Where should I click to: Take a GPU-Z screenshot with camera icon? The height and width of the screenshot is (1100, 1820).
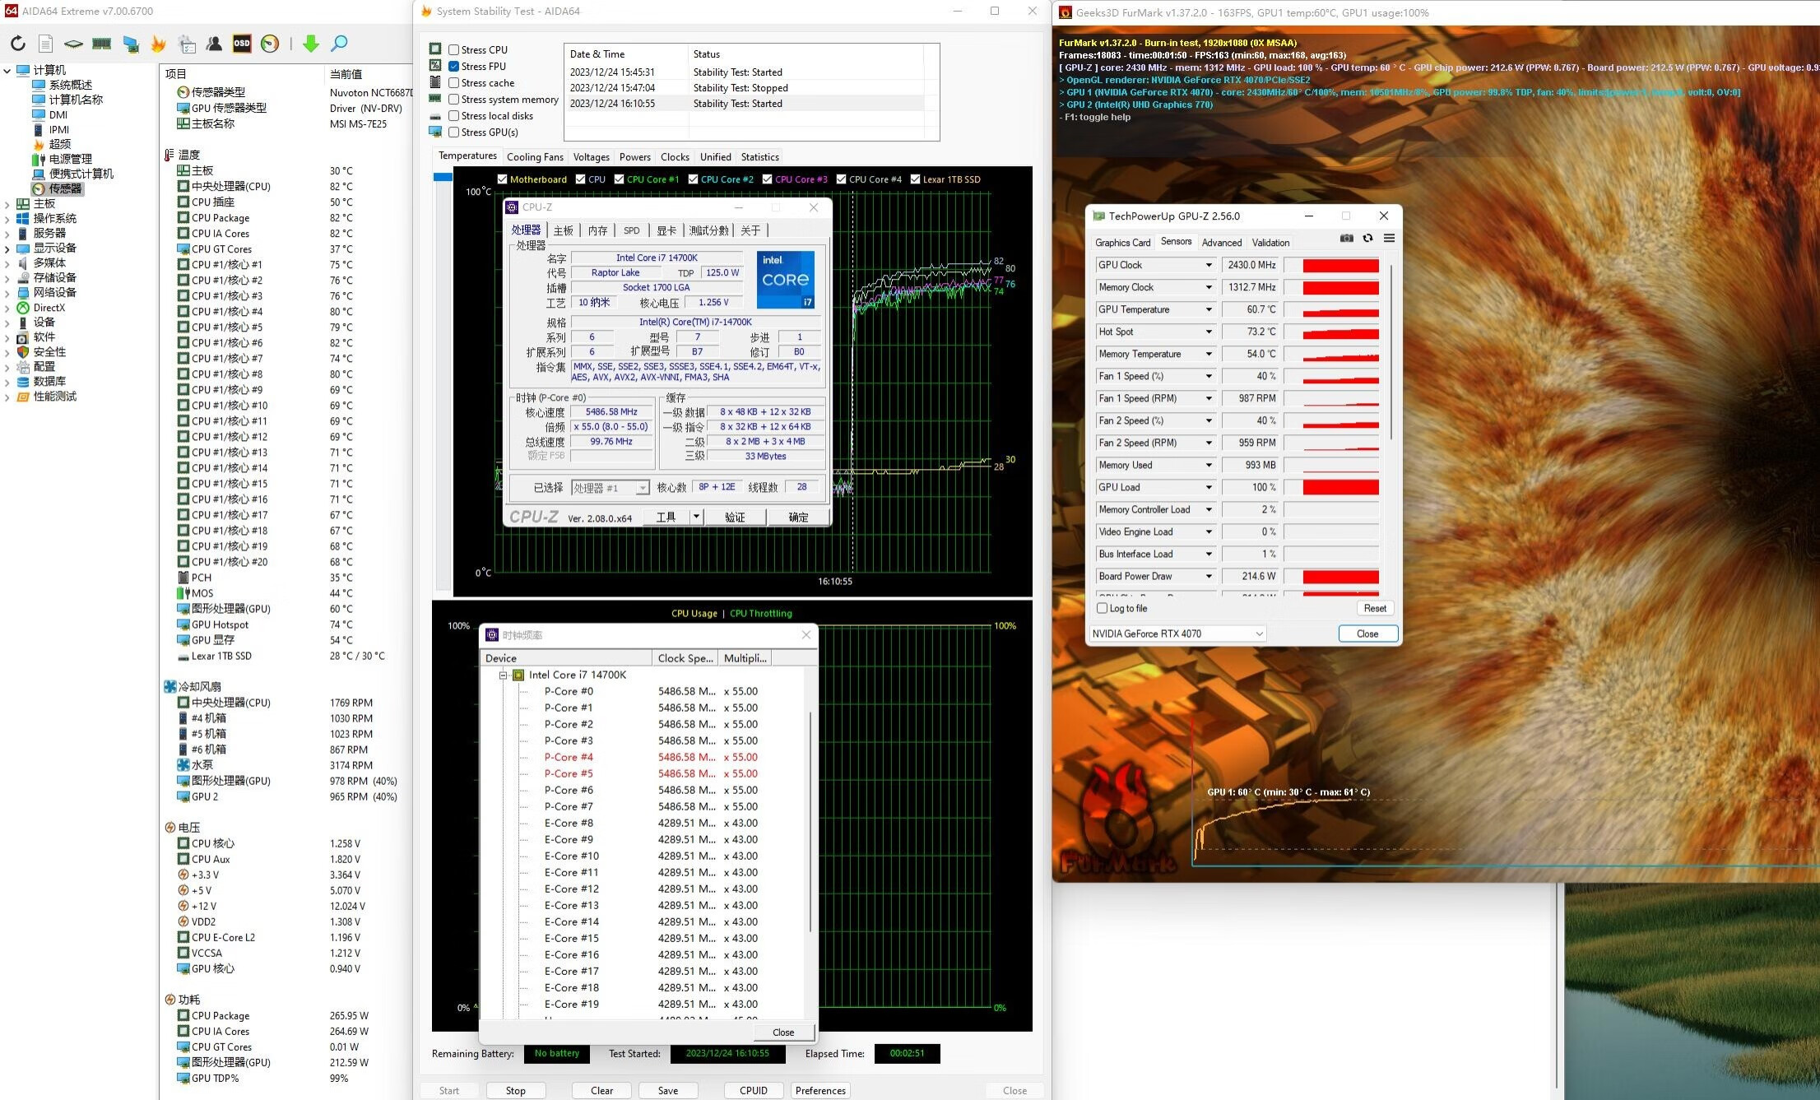pyautogui.click(x=1346, y=239)
